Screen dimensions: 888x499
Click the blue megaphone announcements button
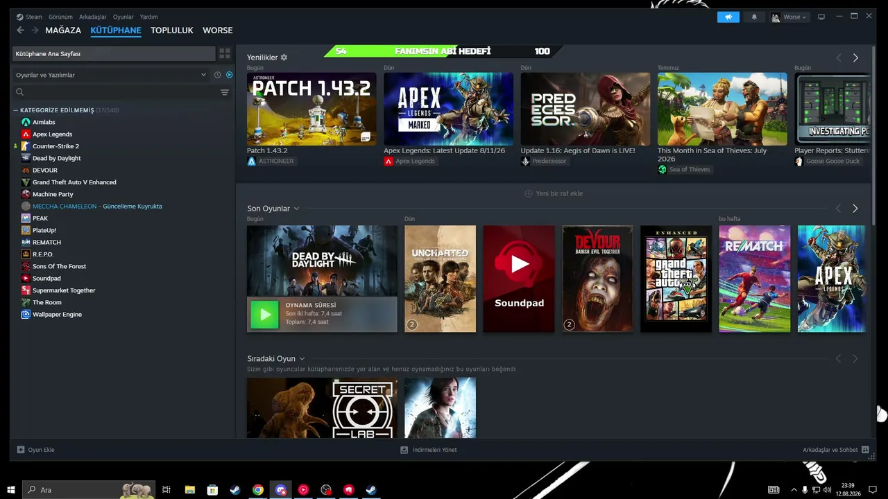coord(728,17)
